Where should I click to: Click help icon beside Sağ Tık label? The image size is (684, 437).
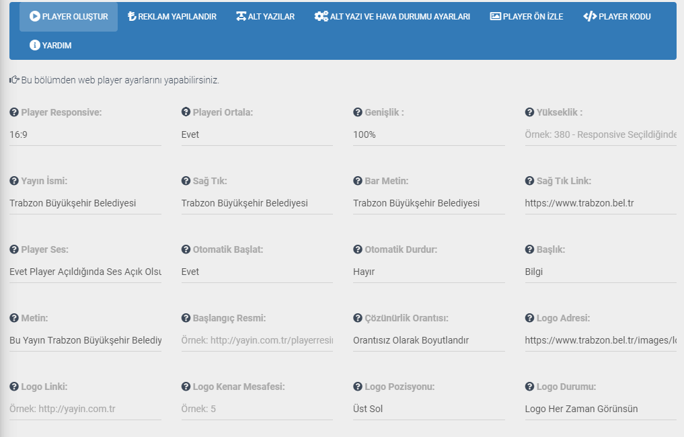(x=186, y=181)
